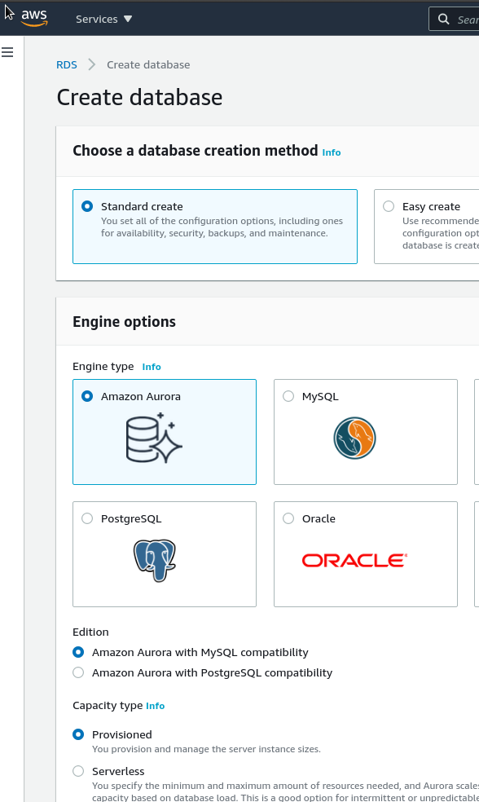Click the MySQL dolphin logo
Viewport: 479px width, 802px height.
[x=355, y=438]
